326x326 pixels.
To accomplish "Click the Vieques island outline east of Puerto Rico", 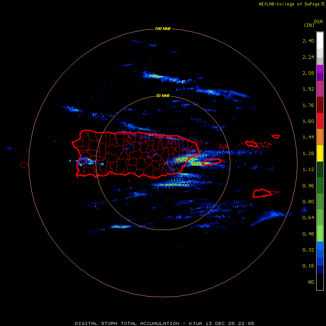I will click(211, 162).
